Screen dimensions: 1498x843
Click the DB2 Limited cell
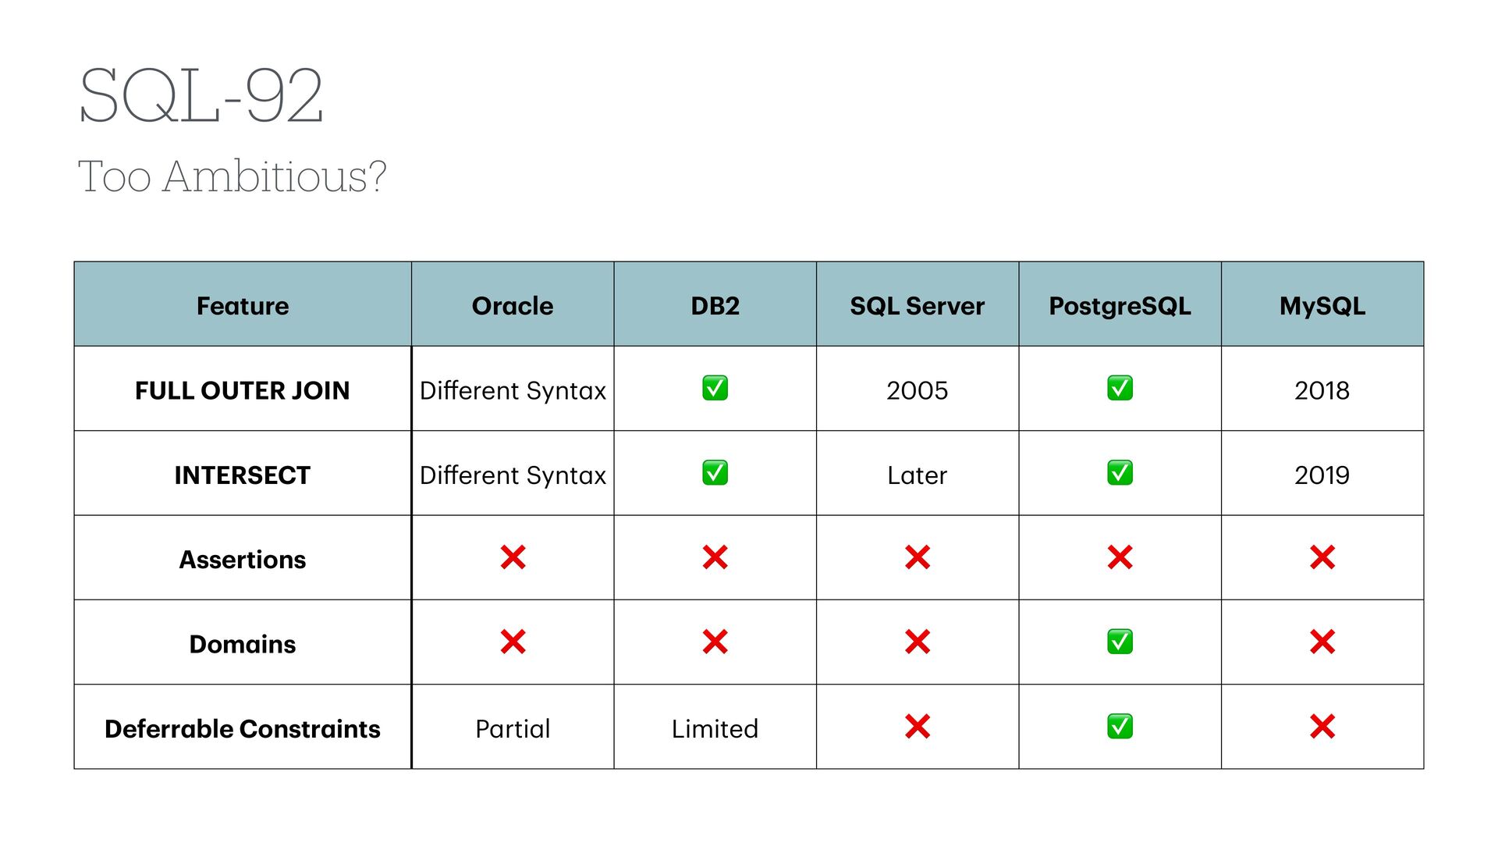[x=715, y=729]
